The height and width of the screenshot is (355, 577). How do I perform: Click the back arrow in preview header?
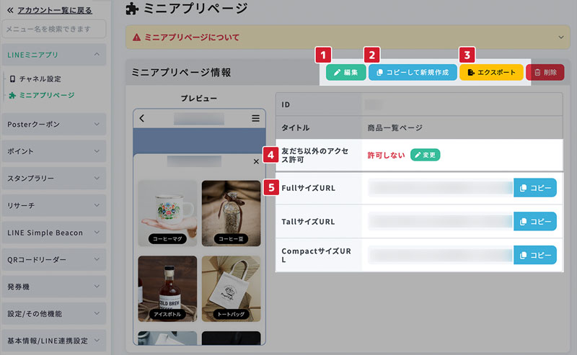point(142,118)
